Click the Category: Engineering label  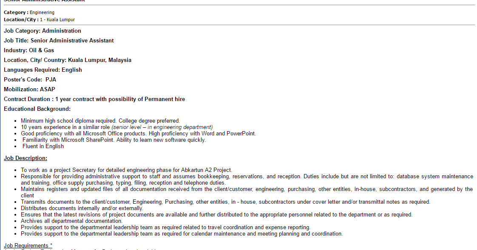tap(29, 12)
